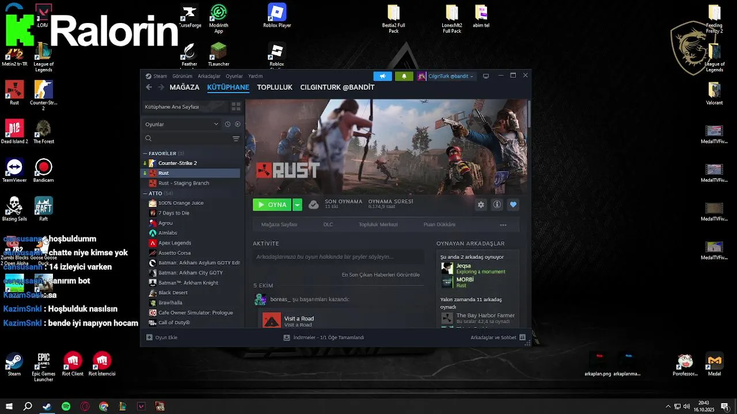Open CILGINTURK @BANDİT profile tab

pyautogui.click(x=337, y=87)
